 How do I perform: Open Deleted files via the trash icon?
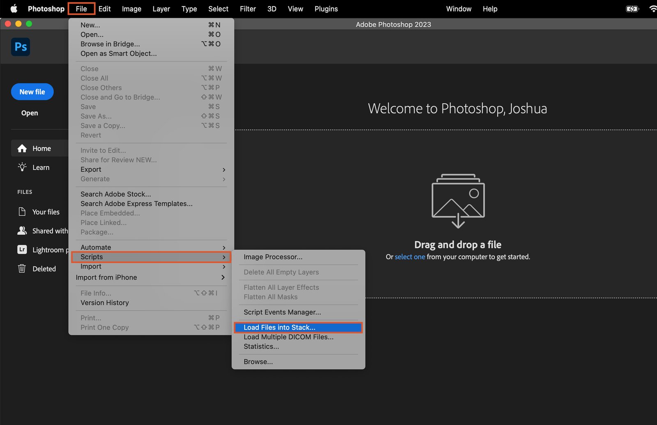click(22, 268)
